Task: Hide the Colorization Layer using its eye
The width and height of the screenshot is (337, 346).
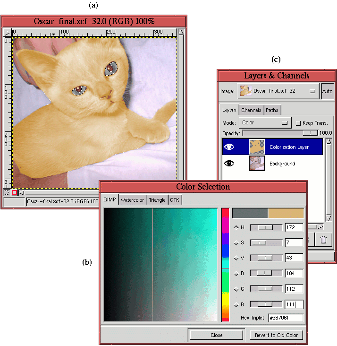Action: (x=229, y=147)
